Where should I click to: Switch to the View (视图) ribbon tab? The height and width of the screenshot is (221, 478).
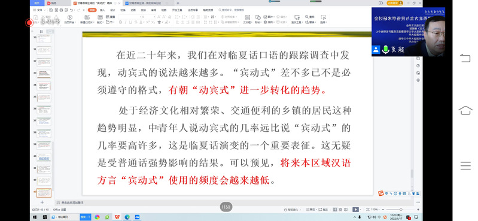(164, 10)
